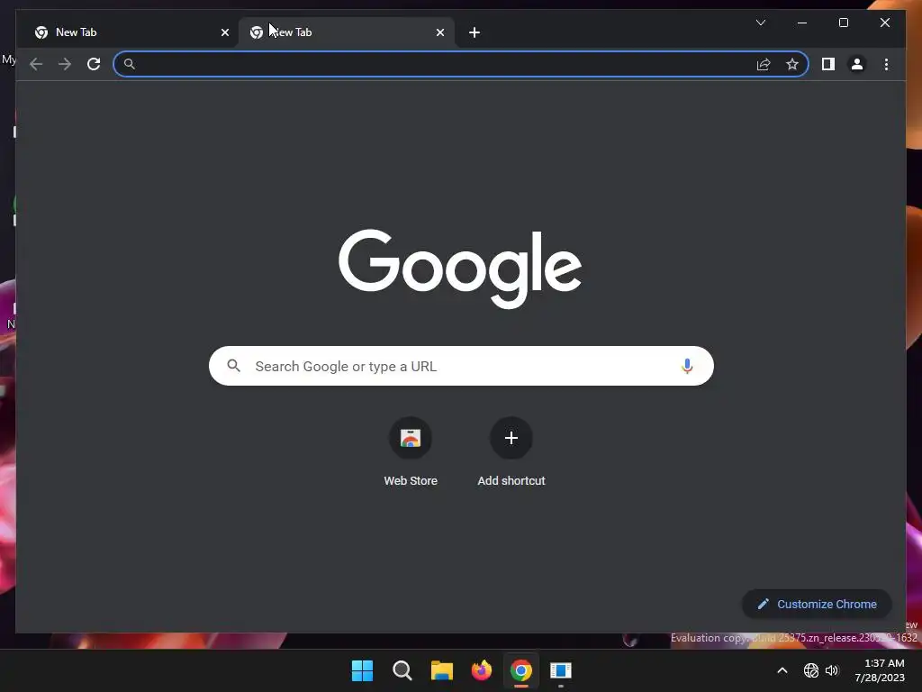The height and width of the screenshot is (692, 922).
Task: Click the search magnifier in Google box
Action: [233, 366]
